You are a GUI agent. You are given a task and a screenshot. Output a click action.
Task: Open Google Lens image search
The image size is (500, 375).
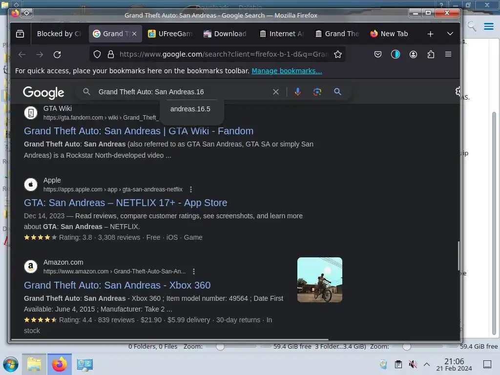click(317, 92)
